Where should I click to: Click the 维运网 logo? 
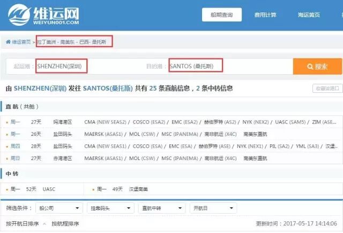(43, 15)
